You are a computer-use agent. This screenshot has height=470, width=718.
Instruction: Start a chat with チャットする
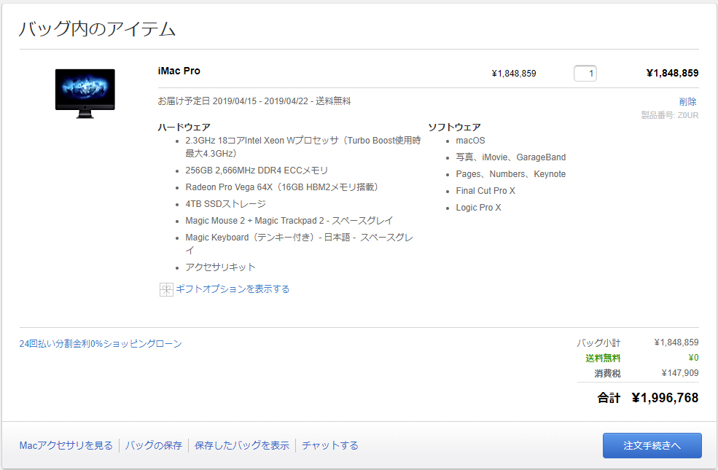click(330, 445)
